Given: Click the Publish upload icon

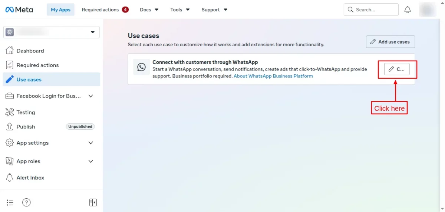Looking at the screenshot, I should 10,126.
